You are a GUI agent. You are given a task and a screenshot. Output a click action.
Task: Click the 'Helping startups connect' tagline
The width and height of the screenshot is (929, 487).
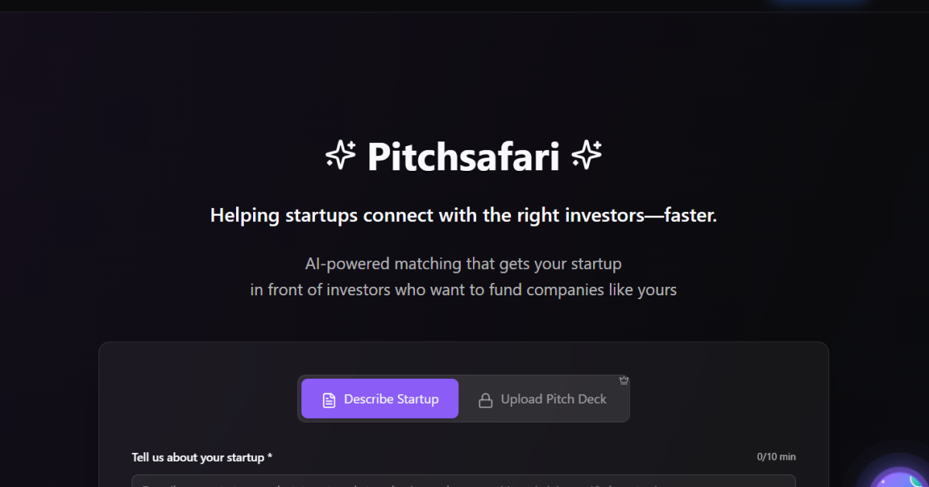tap(464, 215)
